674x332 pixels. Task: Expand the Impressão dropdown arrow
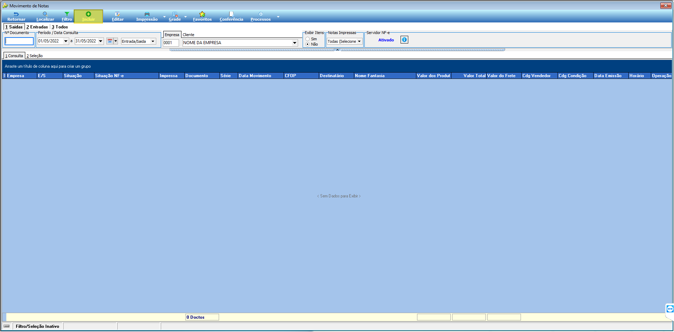tap(164, 16)
